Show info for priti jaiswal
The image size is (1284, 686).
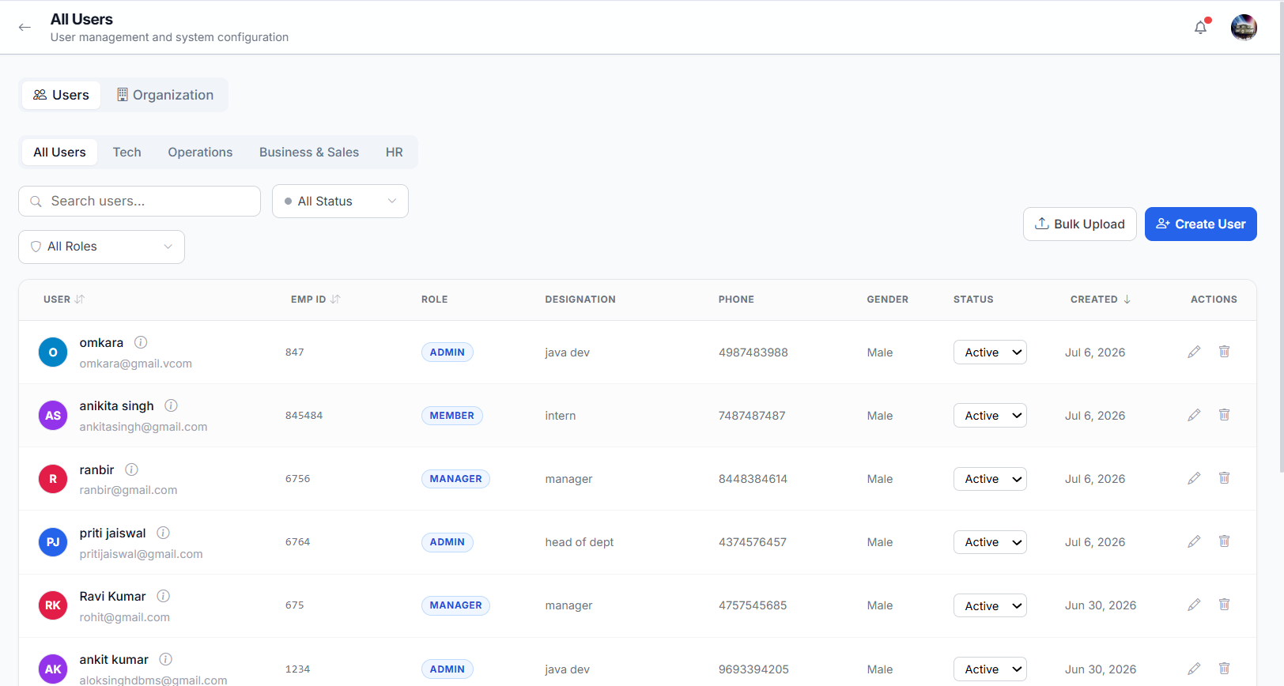(163, 533)
